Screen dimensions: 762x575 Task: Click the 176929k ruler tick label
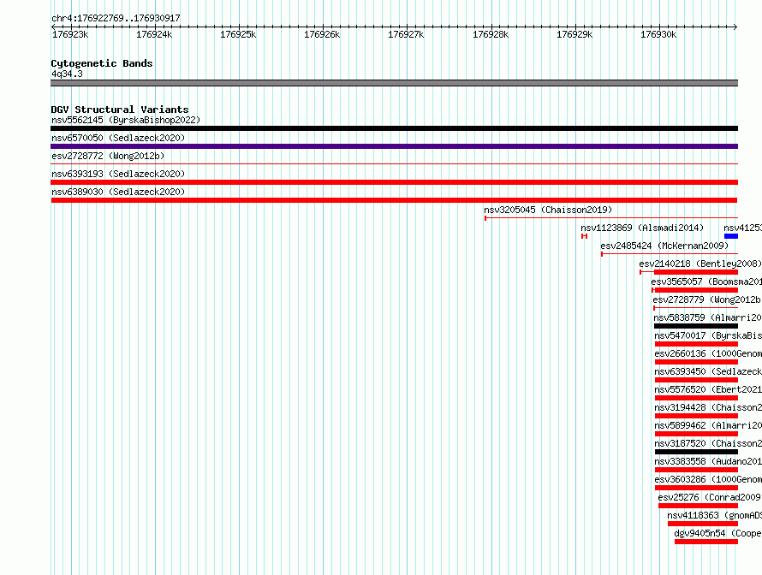(x=574, y=34)
